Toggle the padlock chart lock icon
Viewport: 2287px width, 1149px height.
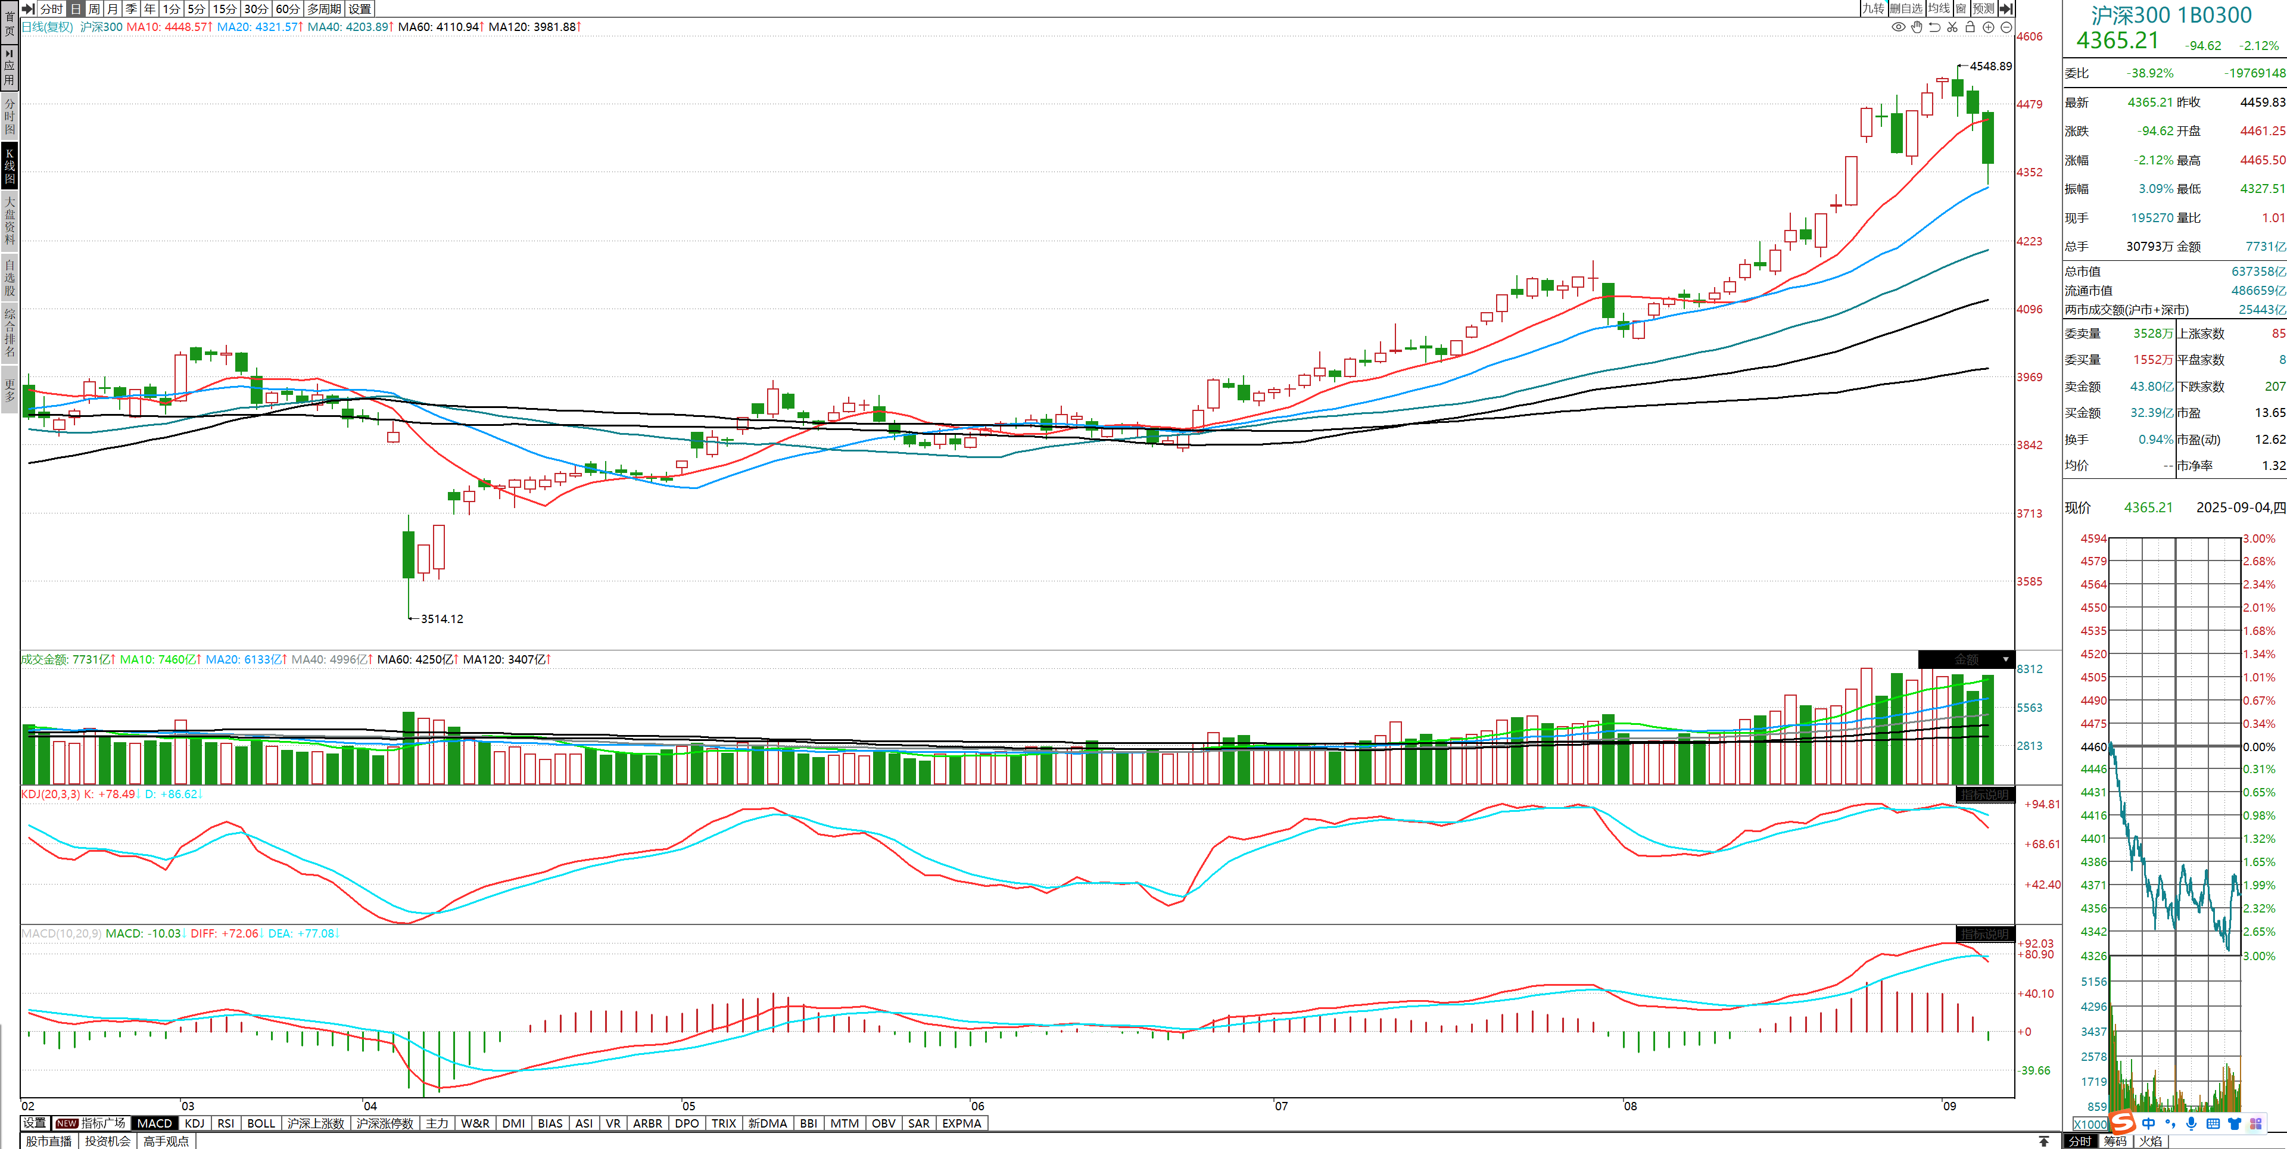[x=1970, y=27]
